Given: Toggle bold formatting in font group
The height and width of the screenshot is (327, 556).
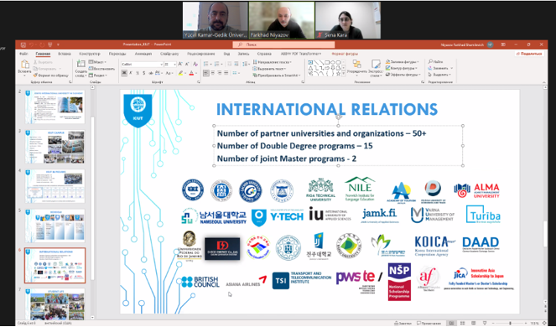Looking at the screenshot, I should pos(124,73).
